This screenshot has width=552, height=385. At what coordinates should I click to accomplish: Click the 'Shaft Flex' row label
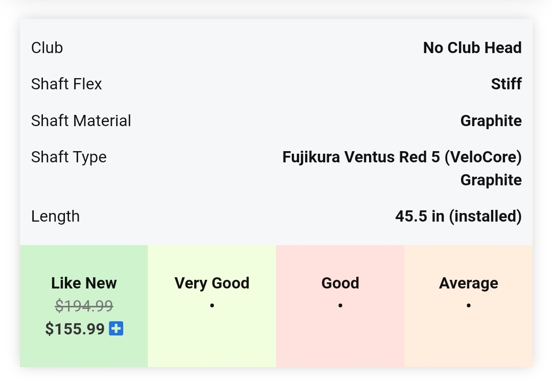[66, 84]
